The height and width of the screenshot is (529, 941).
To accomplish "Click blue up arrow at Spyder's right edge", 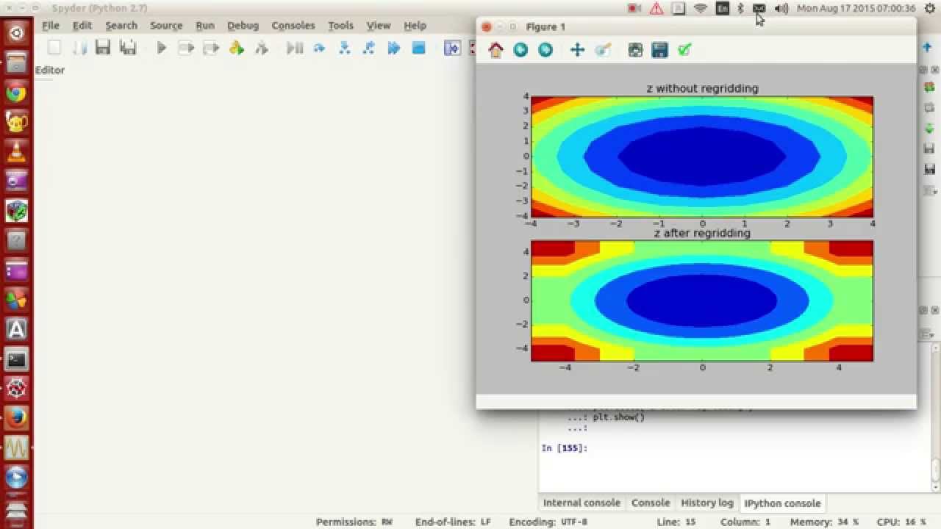I will tap(927, 48).
